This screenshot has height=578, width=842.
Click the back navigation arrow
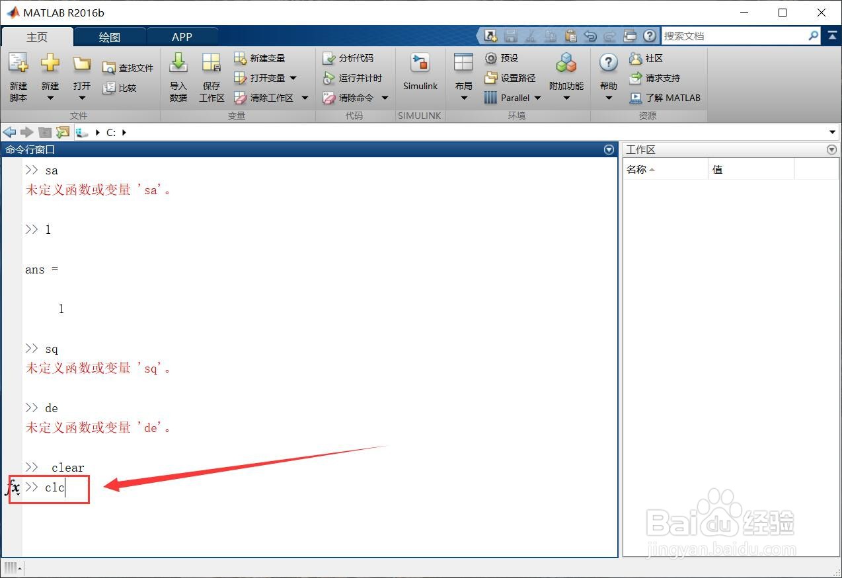click(x=10, y=132)
